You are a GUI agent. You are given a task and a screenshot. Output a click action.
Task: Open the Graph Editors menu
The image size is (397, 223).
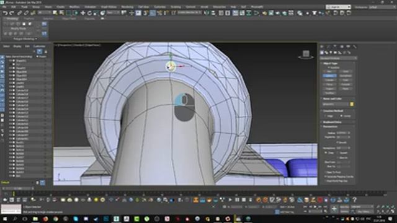point(109,7)
